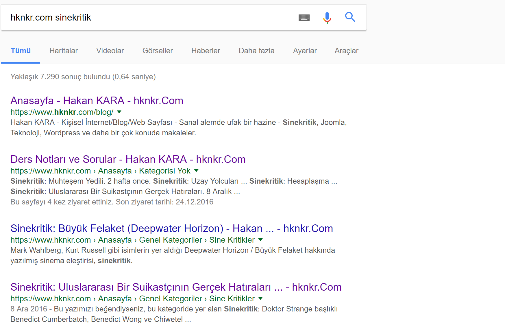Image resolution: width=505 pixels, height=334 pixels.
Task: Open Sinekritik: Uluslararası Bir Suikastçının result
Action: 176,287
